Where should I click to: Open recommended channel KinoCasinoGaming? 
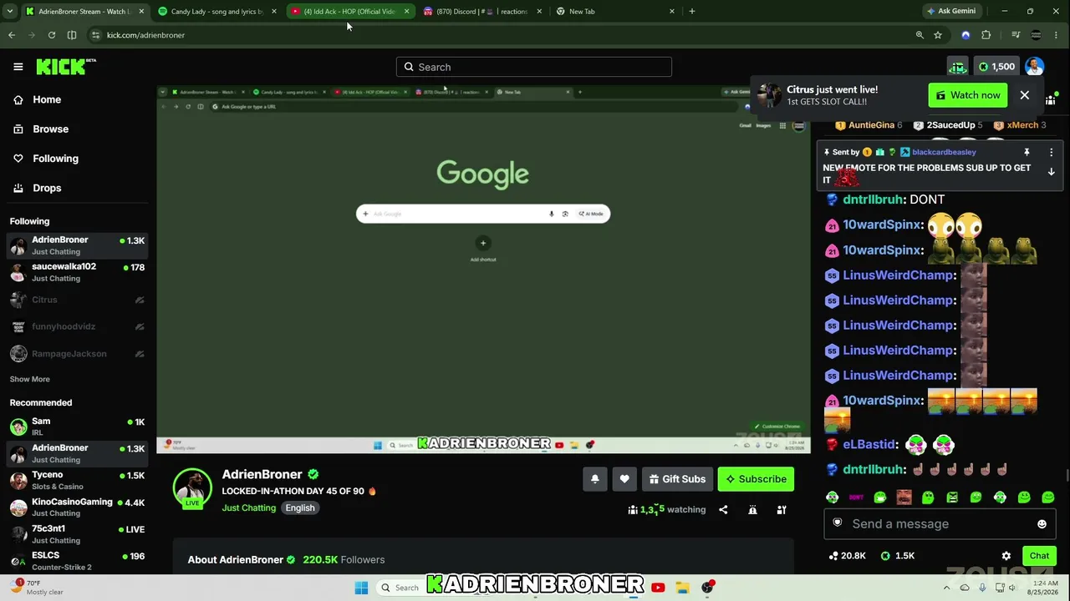78,507
